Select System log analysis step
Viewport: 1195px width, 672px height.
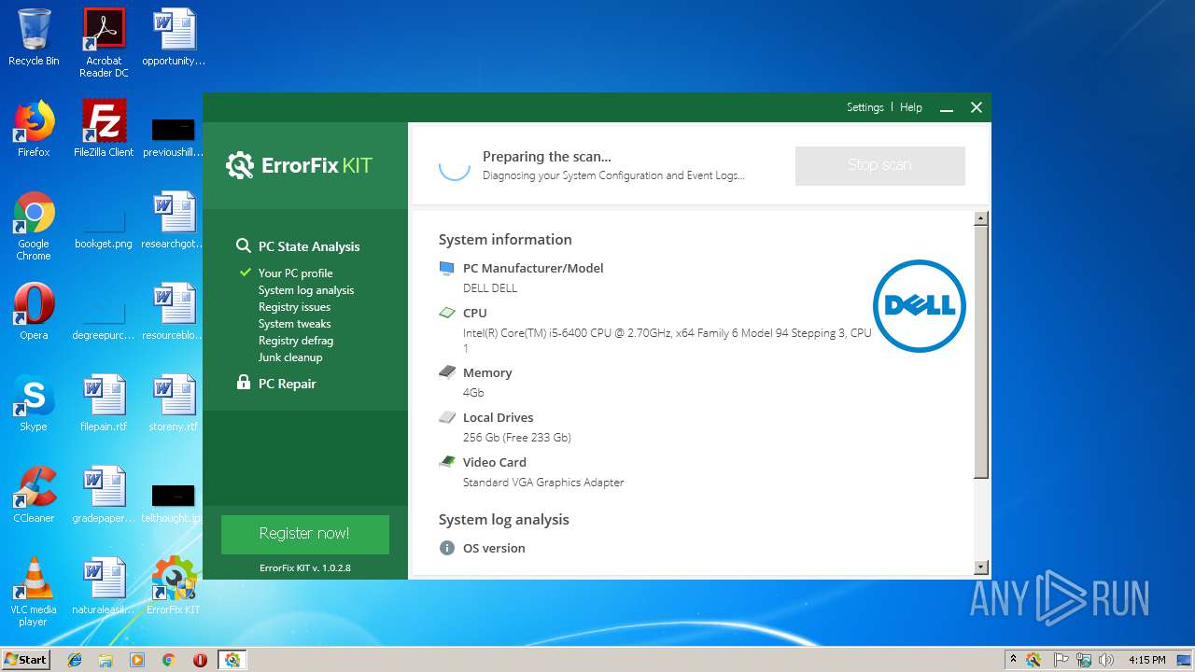[x=305, y=290]
